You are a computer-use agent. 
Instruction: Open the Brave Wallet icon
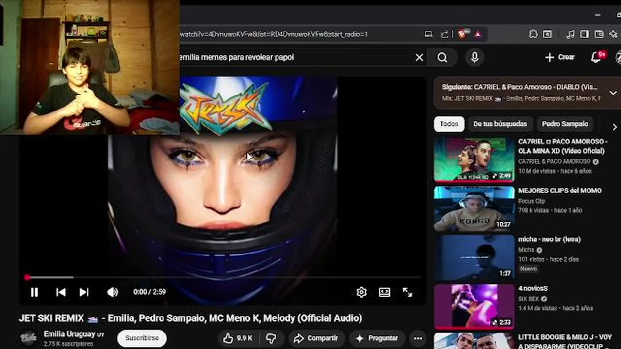click(x=599, y=34)
